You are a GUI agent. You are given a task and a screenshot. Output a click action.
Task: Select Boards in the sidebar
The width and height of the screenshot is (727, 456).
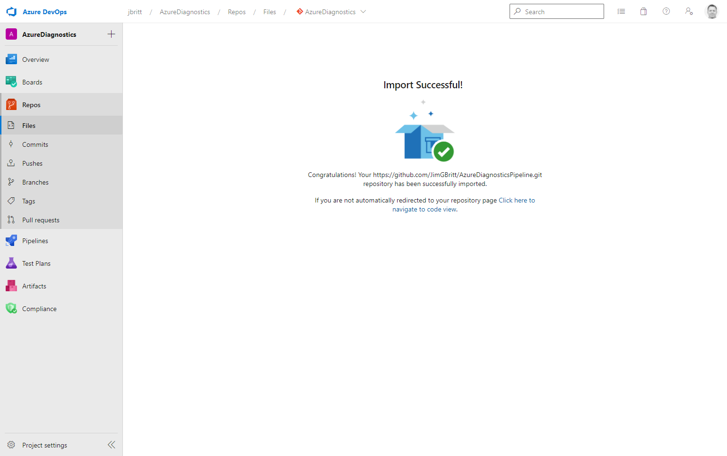point(32,82)
